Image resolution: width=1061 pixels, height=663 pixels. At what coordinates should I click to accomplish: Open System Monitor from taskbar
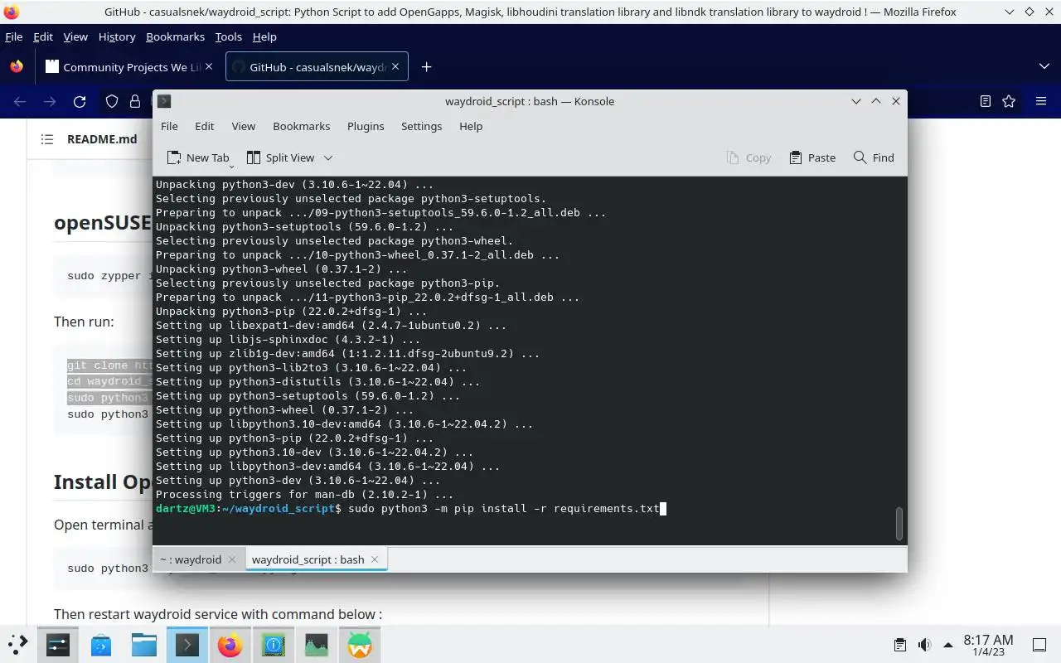point(317,645)
